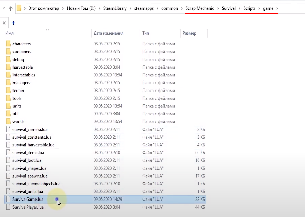Expand chevron after common breadcrumb
The image size is (305, 217).
coord(182,8)
